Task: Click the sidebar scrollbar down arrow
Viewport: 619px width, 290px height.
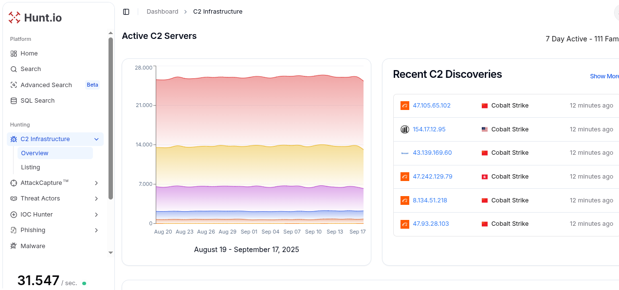Action: (110, 253)
